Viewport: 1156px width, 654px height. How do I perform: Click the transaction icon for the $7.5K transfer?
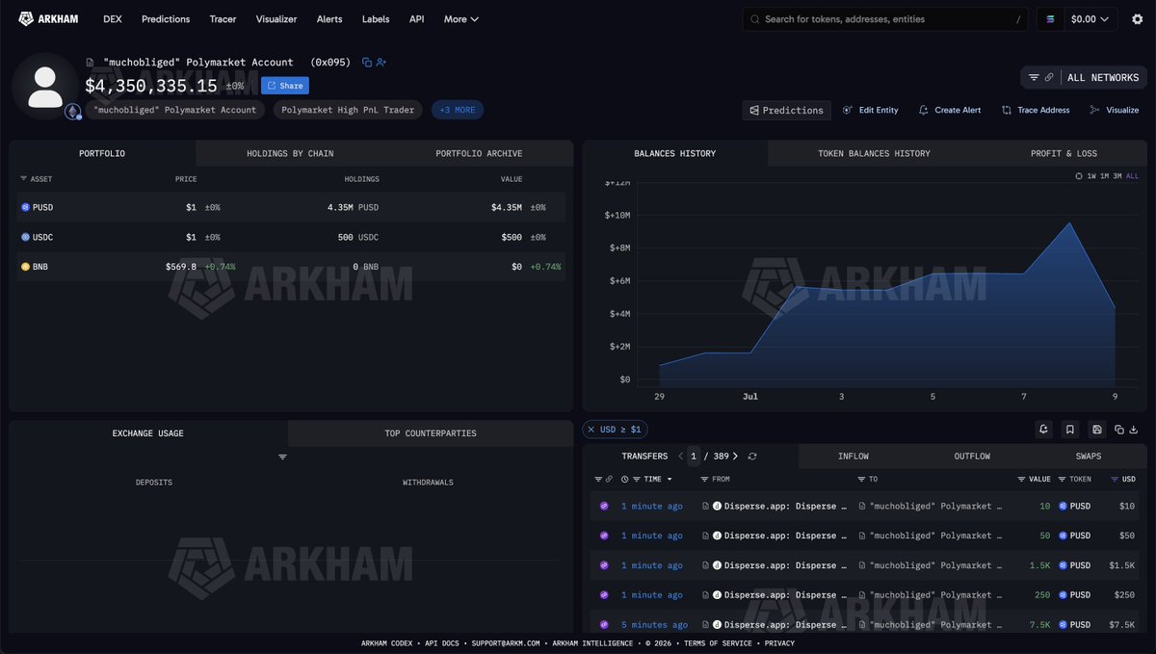pos(604,625)
